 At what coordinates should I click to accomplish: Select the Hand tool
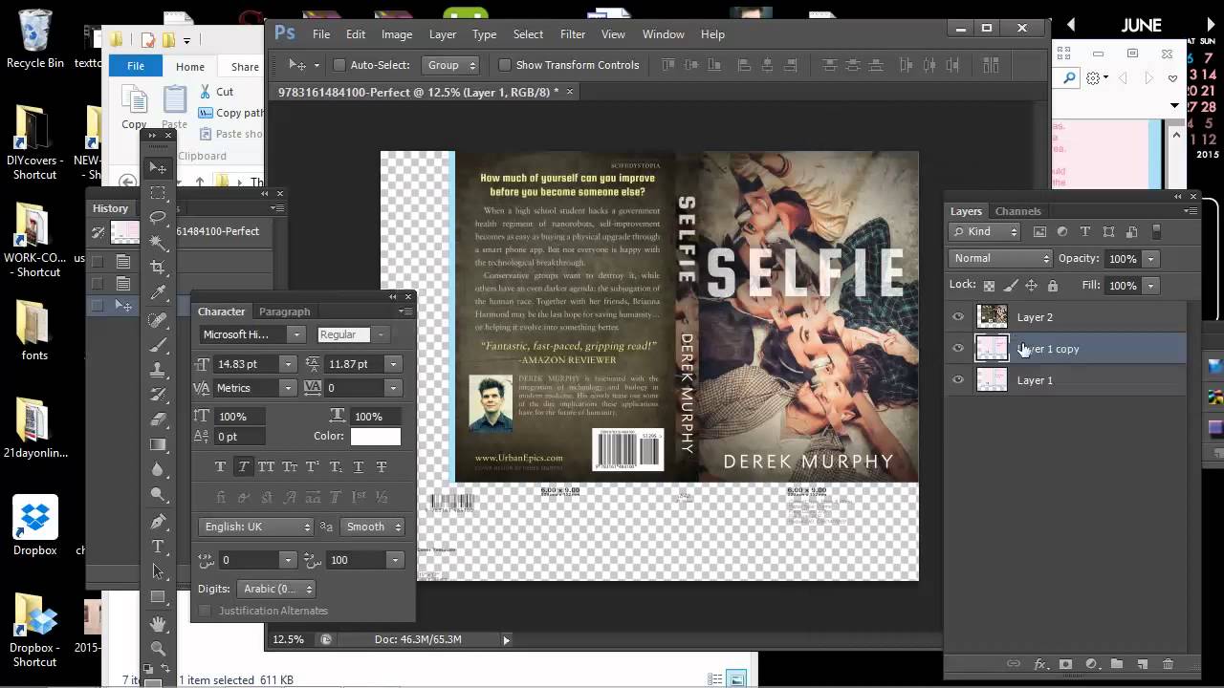(159, 623)
